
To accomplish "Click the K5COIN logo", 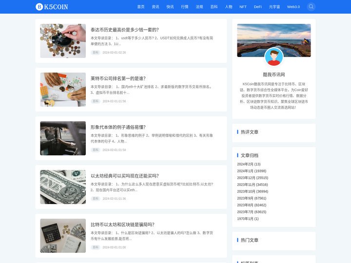I will (52, 7).
